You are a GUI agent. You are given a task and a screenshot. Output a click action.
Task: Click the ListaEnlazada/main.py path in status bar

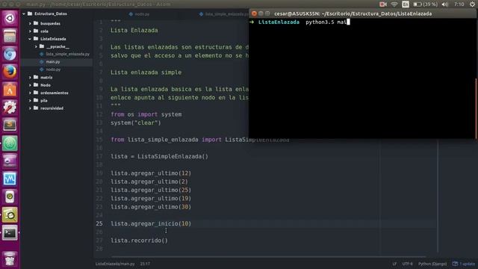[x=115, y=264]
